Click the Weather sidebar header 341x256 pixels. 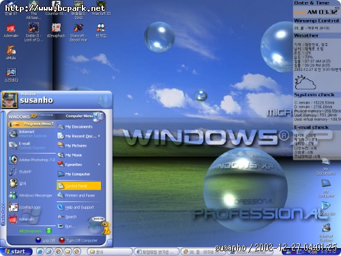click(x=306, y=35)
